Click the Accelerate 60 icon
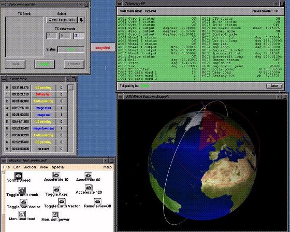The width and height of the screenshot is (290, 232). [x=88, y=175]
